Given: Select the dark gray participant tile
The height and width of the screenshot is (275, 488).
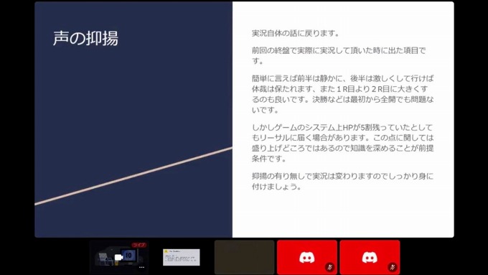Looking at the screenshot, I should (244, 257).
